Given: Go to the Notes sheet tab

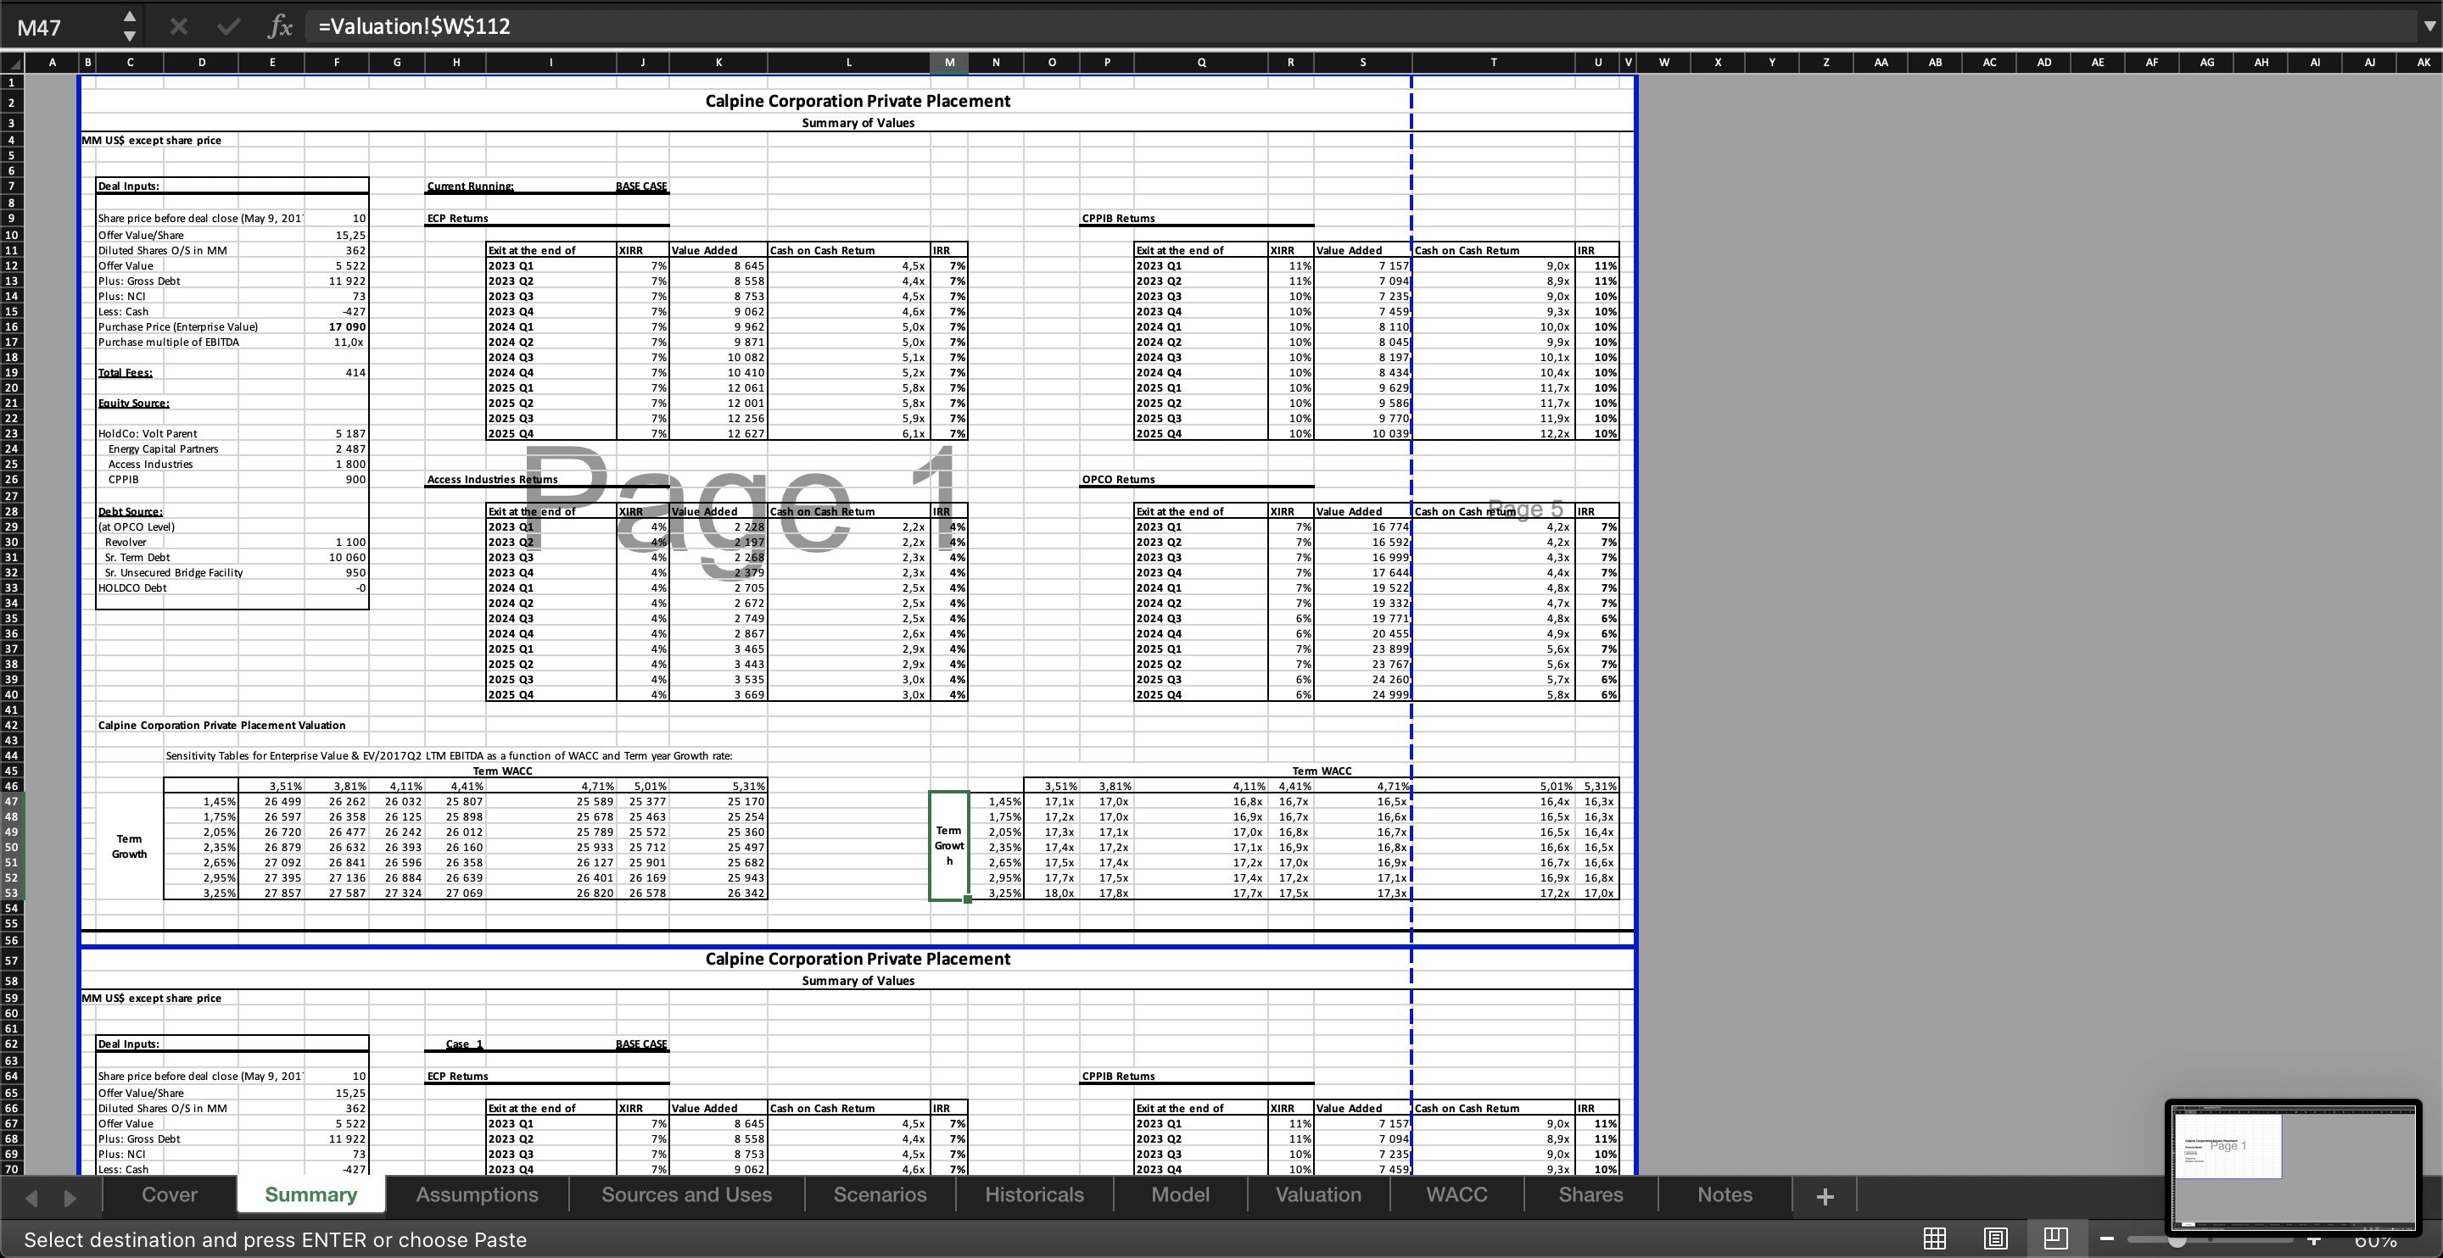Looking at the screenshot, I should click(x=1725, y=1194).
